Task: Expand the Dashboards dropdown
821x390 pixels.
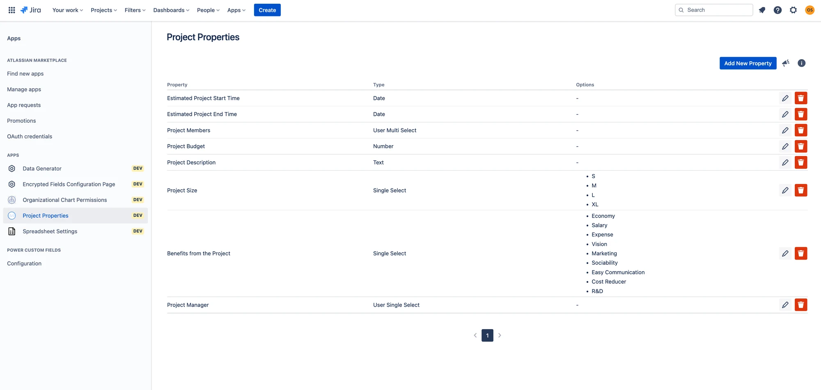Action: pyautogui.click(x=171, y=10)
